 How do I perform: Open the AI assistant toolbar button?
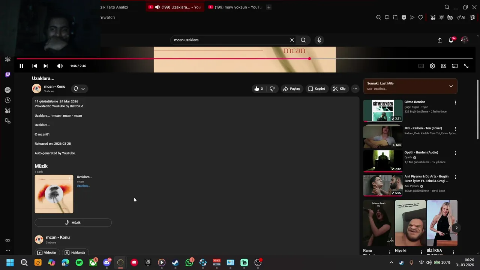pos(461,18)
